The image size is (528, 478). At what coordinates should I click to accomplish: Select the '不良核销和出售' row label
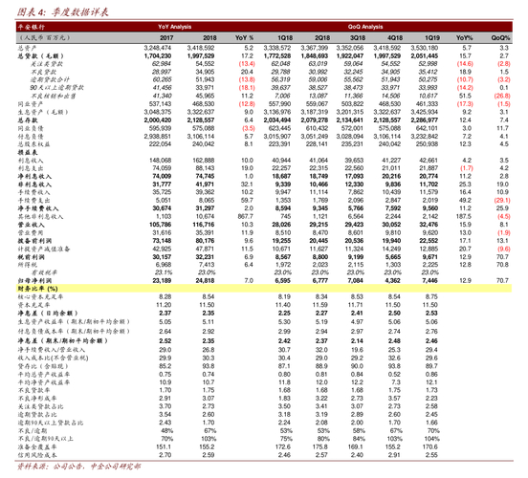pos(54,97)
